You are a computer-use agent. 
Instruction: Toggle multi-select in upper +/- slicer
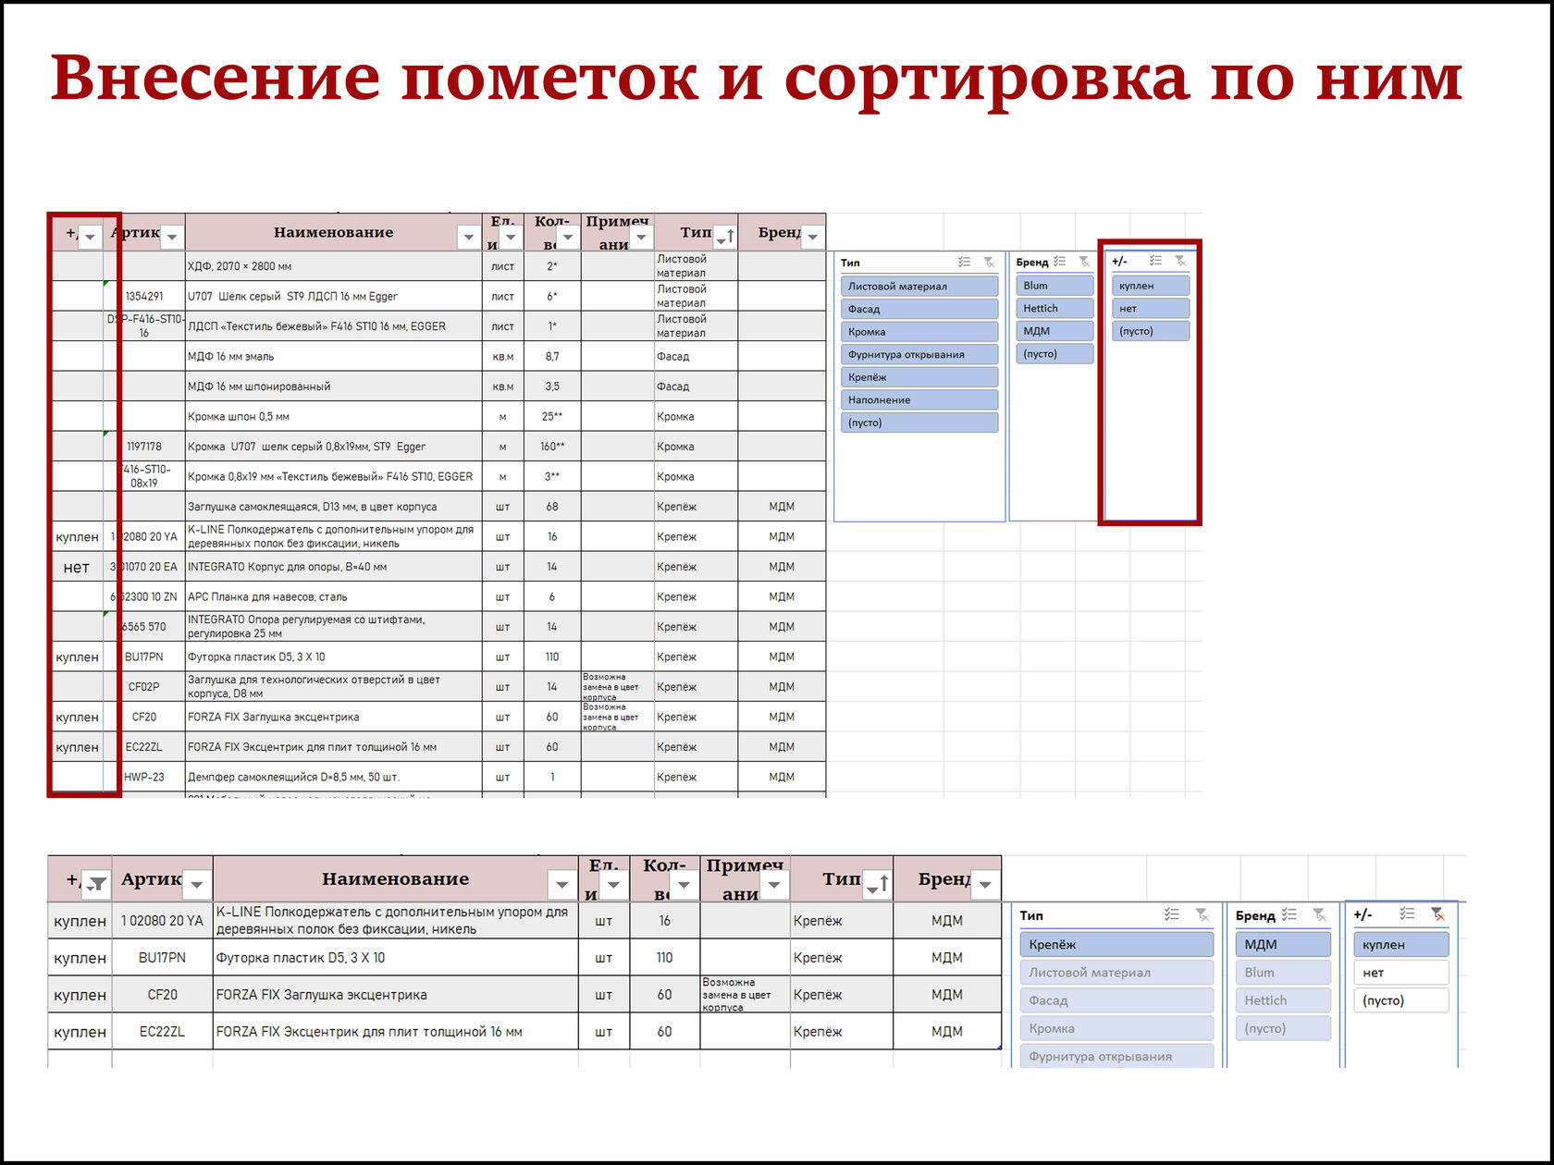[1155, 261]
